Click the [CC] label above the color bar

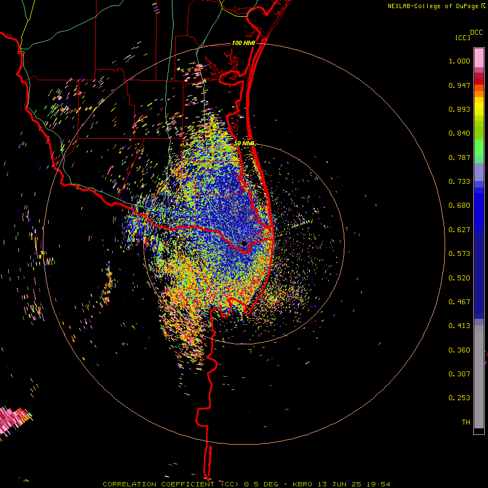pyautogui.click(x=463, y=37)
